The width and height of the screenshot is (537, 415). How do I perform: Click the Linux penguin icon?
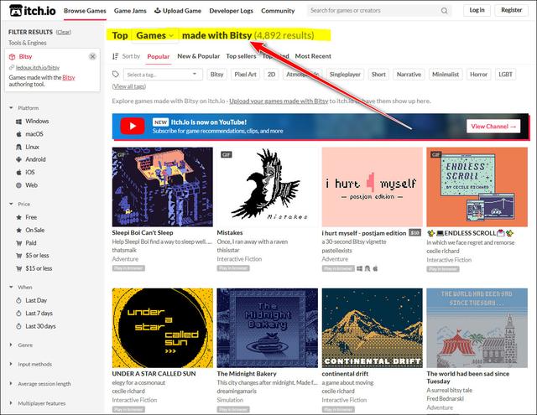pos(18,147)
